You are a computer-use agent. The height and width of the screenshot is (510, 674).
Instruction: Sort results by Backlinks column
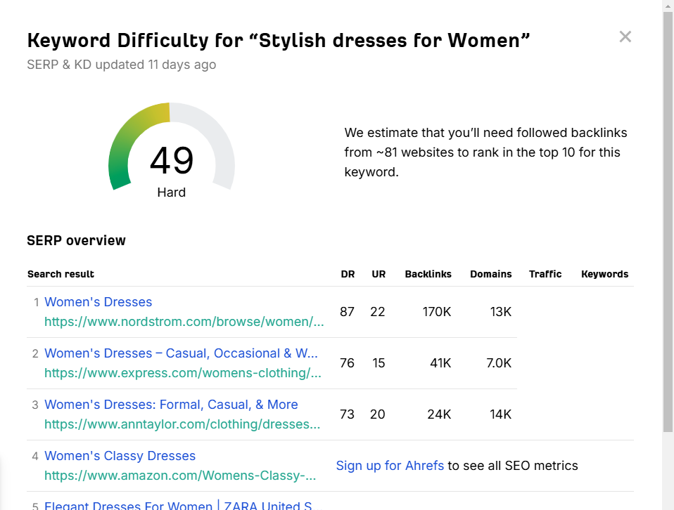[428, 274]
